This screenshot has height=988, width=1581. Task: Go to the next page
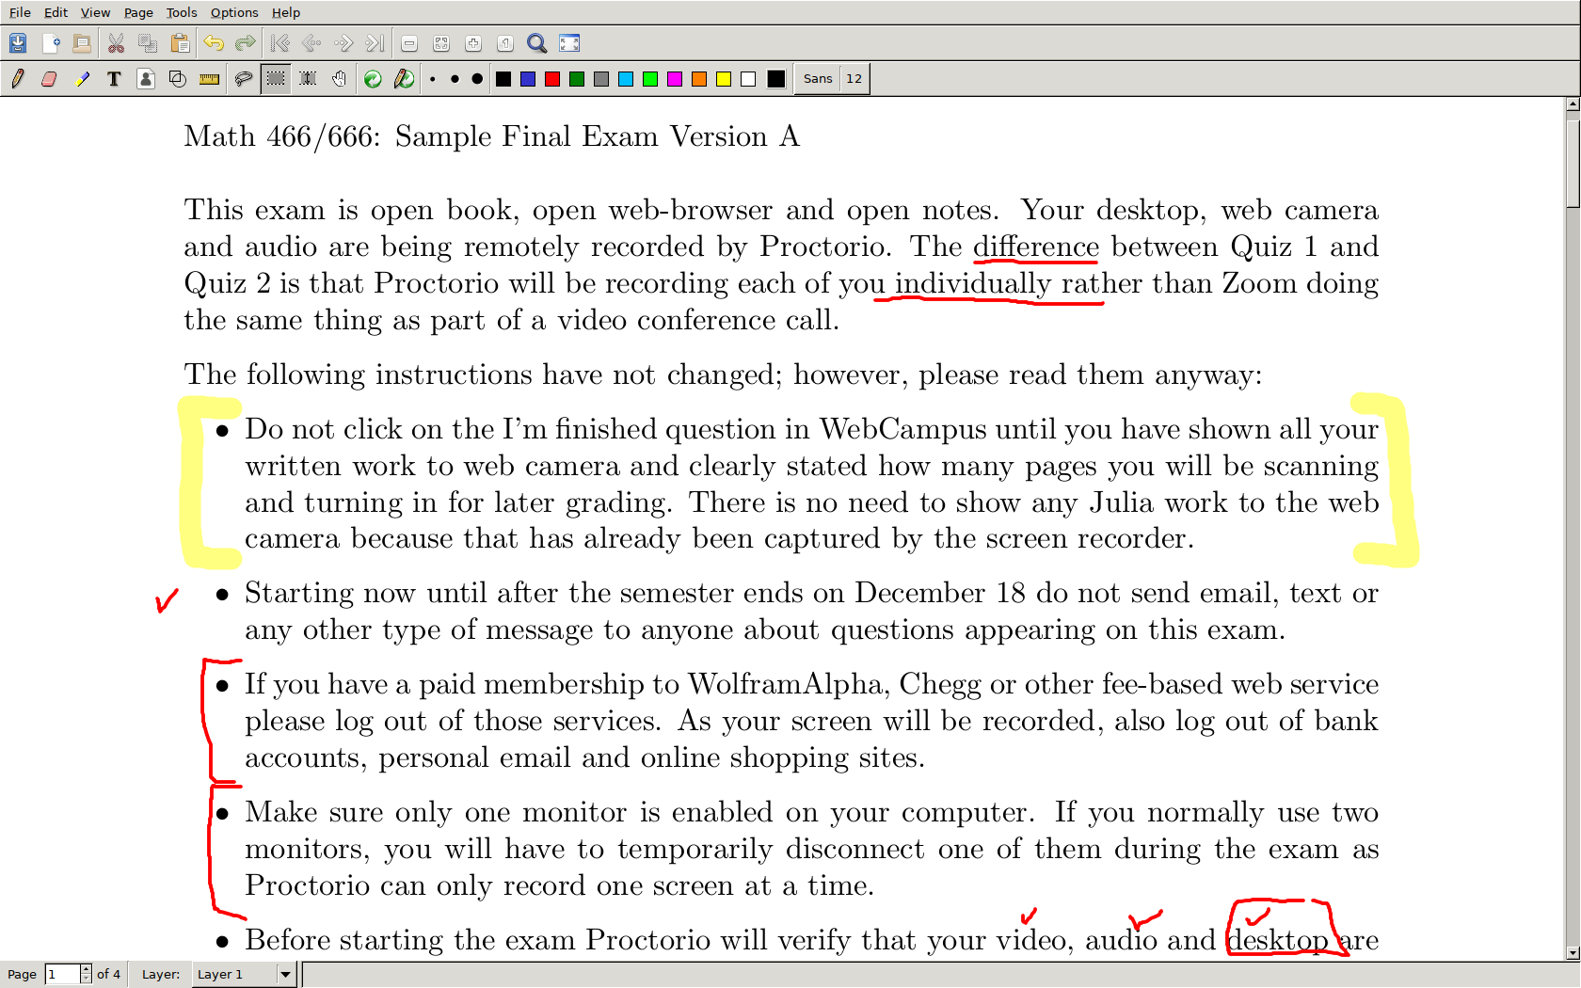(x=343, y=43)
